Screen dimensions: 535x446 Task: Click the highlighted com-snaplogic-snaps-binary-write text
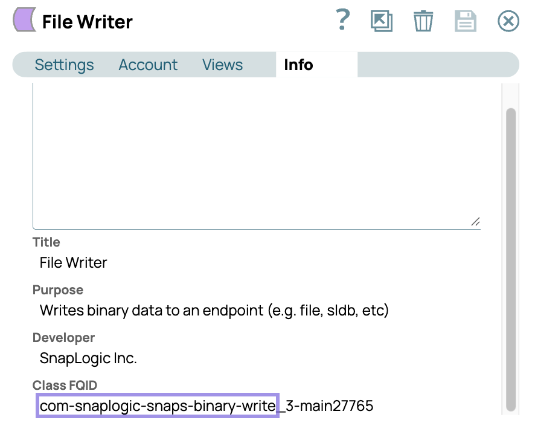(x=158, y=406)
